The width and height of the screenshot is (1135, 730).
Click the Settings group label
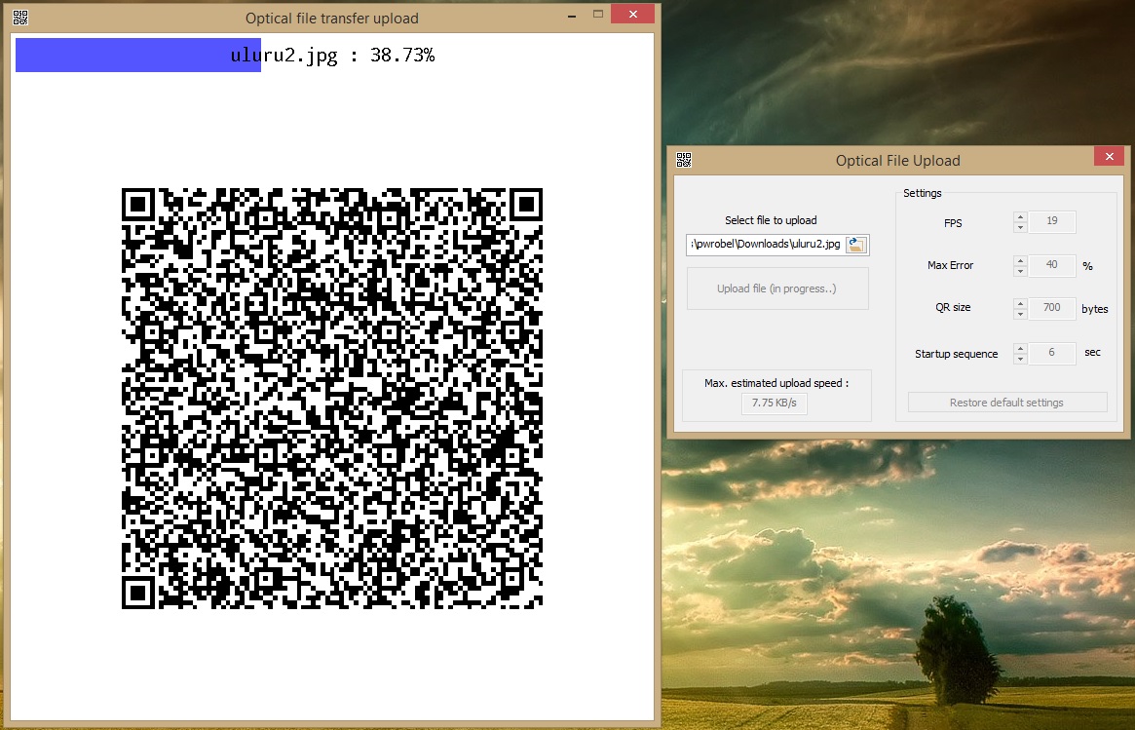(923, 193)
